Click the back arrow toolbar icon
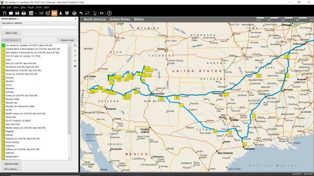The height and width of the screenshot is (176, 314). pyautogui.click(x=102, y=13)
